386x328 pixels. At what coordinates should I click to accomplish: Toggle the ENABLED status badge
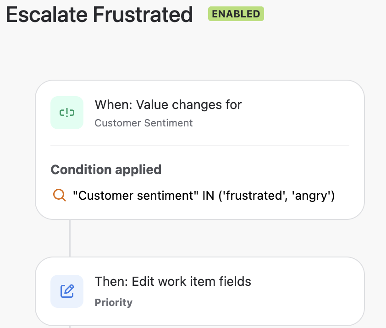pos(236,14)
